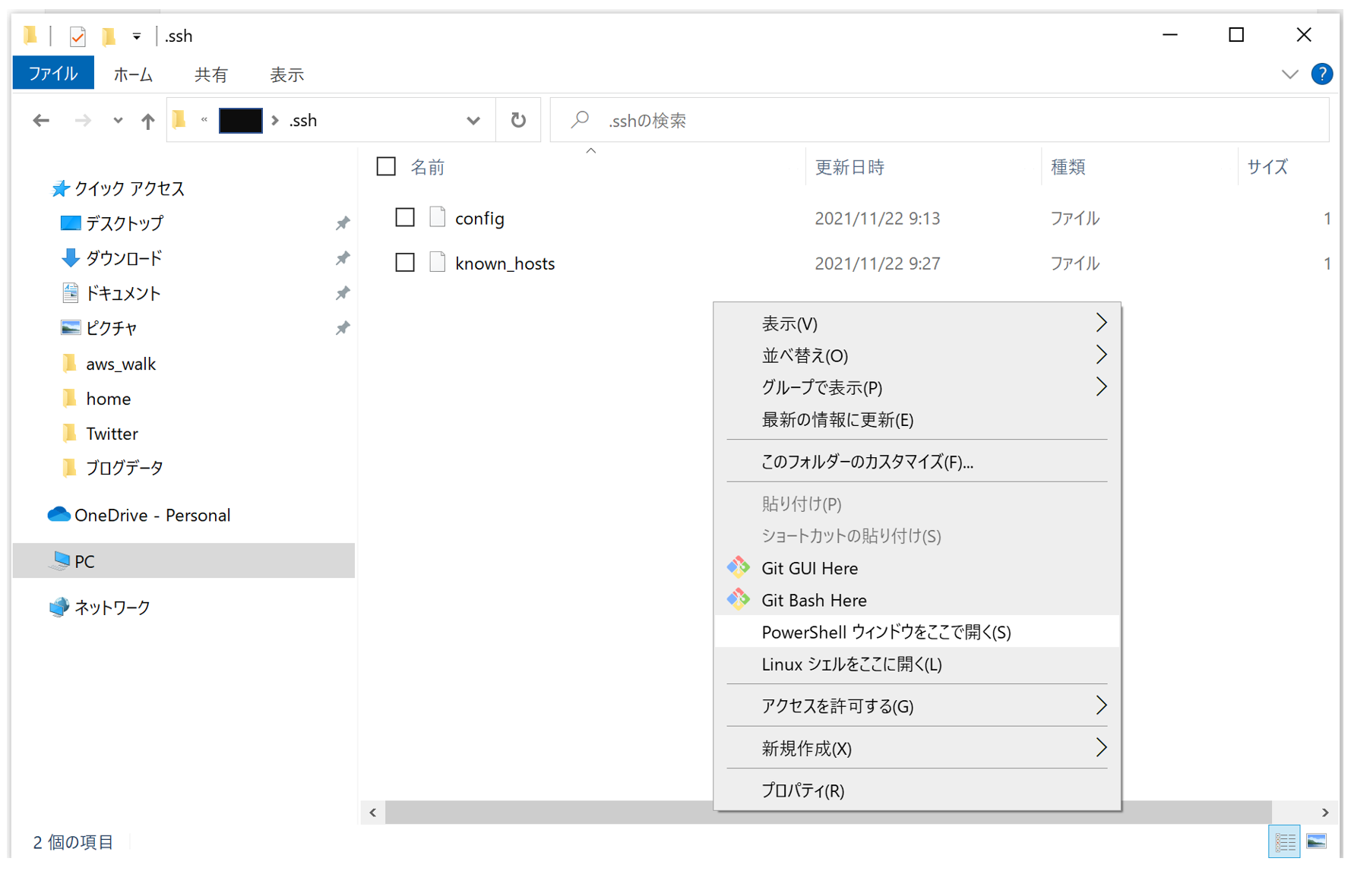Click the properties checkmark icon in title bar
Image resolution: width=1351 pixels, height=871 pixels.
coord(78,36)
